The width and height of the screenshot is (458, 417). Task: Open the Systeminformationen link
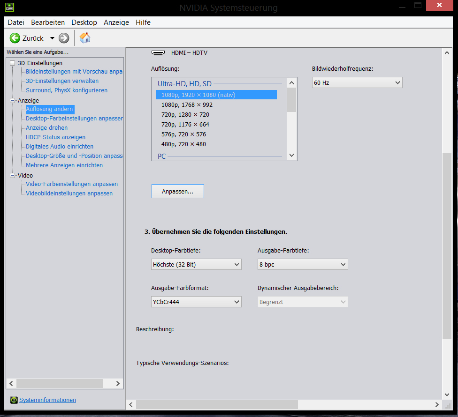(47, 400)
